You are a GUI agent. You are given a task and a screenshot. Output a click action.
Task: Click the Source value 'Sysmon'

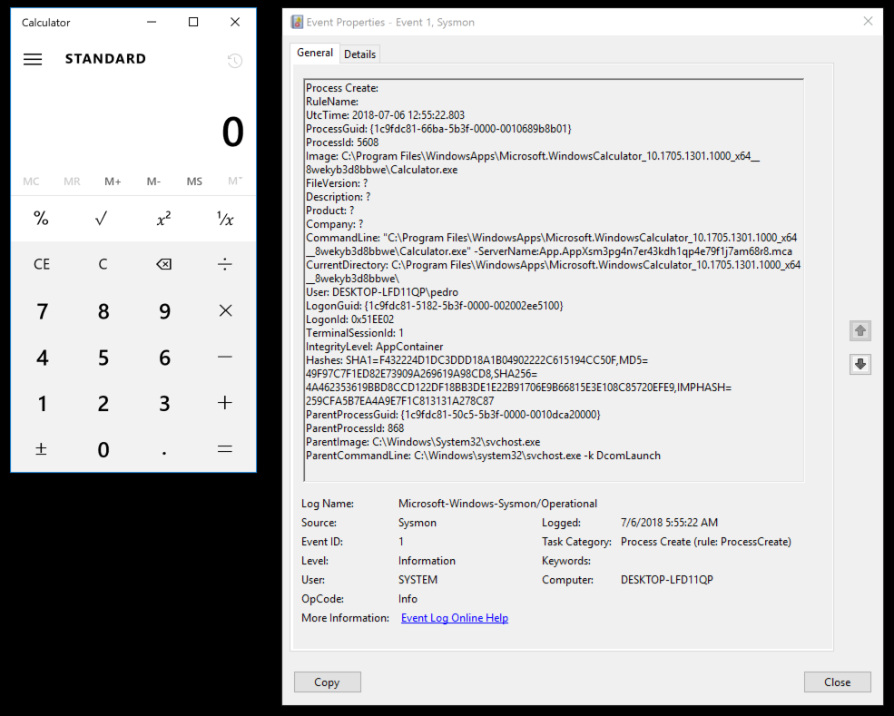[418, 523]
